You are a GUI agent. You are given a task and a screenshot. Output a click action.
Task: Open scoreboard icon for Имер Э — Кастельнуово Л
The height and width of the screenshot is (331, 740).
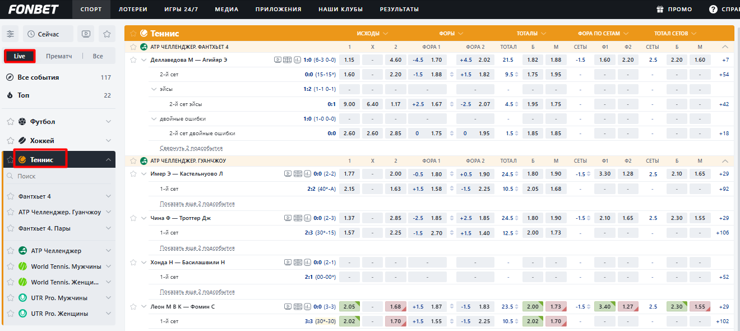click(x=298, y=174)
